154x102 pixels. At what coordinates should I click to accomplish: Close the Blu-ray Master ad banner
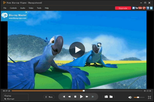click(x=26, y=12)
